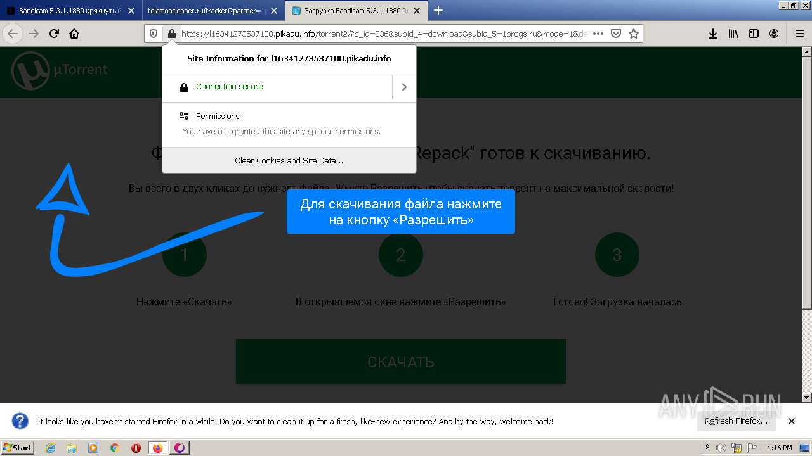The width and height of the screenshot is (812, 456).
Task: Click the blue Разрешить instruction tooltip
Action: (x=401, y=212)
